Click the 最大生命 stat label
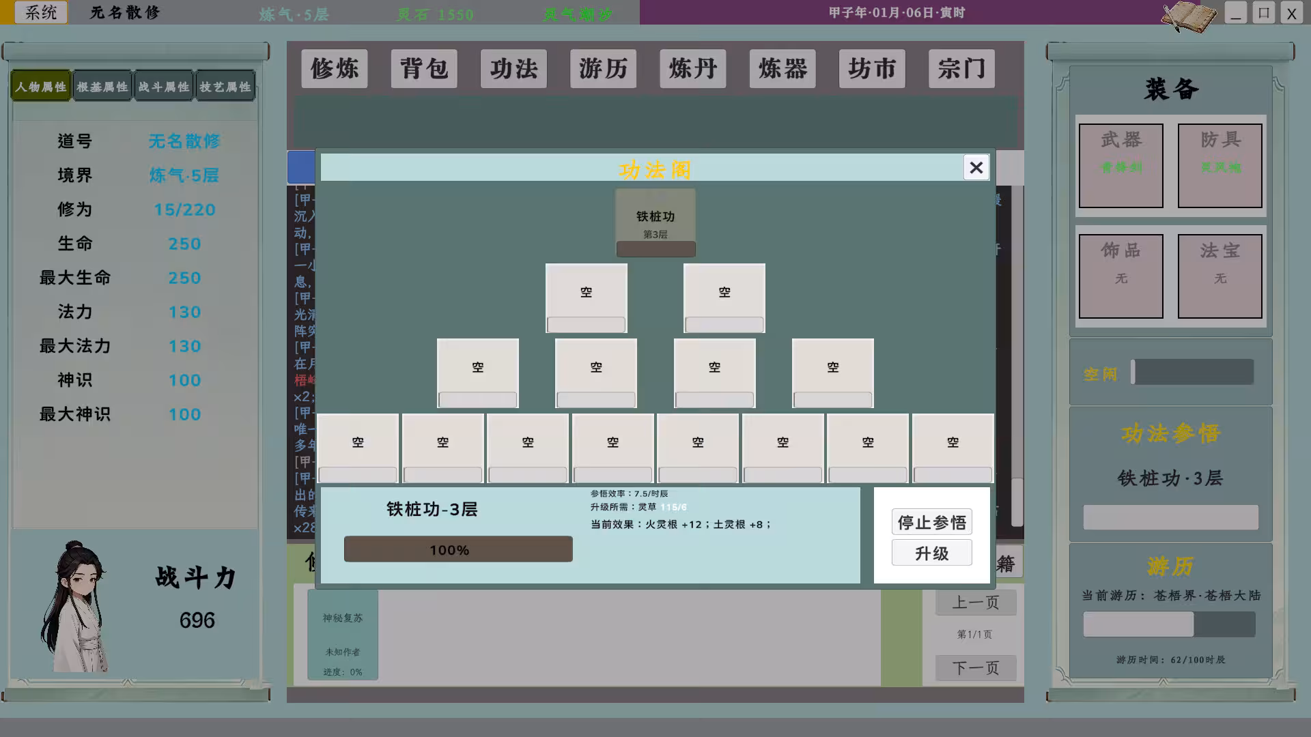This screenshot has width=1311, height=737. click(75, 278)
